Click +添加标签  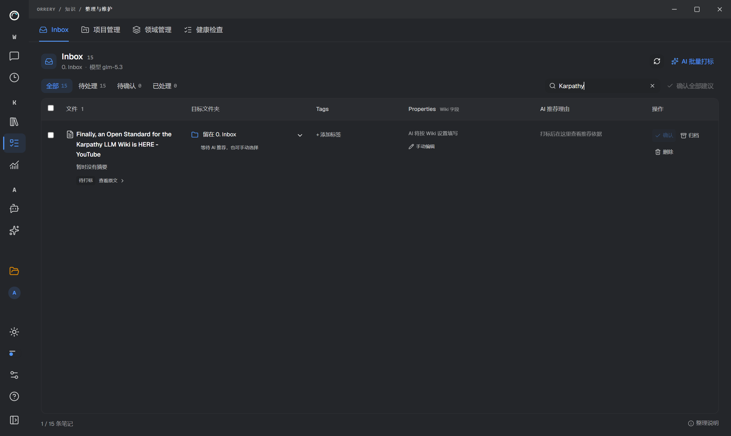coord(329,135)
